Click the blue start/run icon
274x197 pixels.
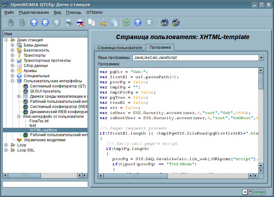(138, 22)
